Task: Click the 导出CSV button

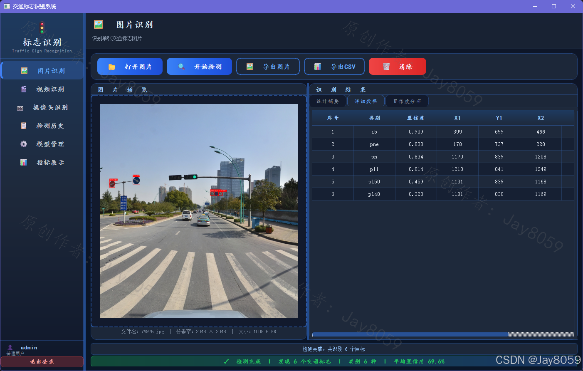Action: [334, 67]
